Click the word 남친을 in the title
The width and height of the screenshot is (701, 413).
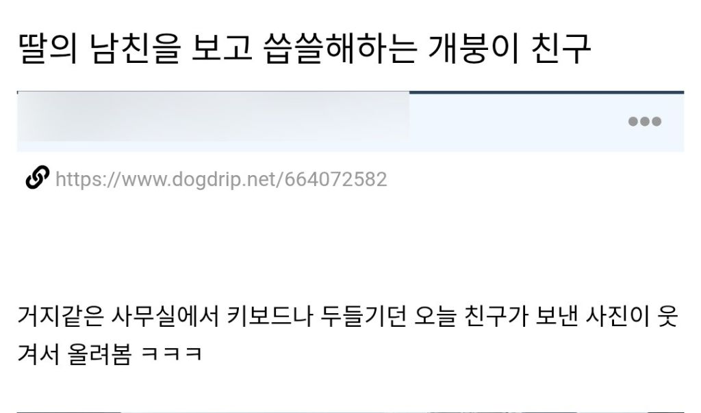[135, 49]
